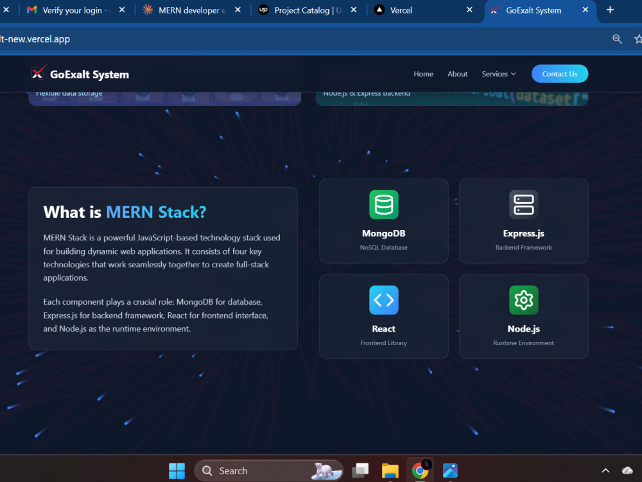Screen dimensions: 642x482
Task: Open the About page link
Action: point(457,74)
